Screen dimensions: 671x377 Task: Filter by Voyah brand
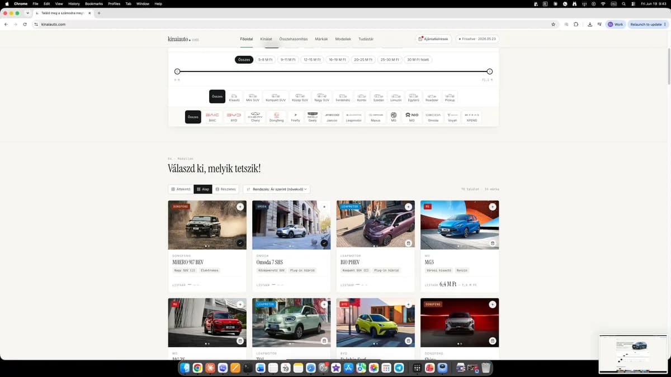coord(453,117)
